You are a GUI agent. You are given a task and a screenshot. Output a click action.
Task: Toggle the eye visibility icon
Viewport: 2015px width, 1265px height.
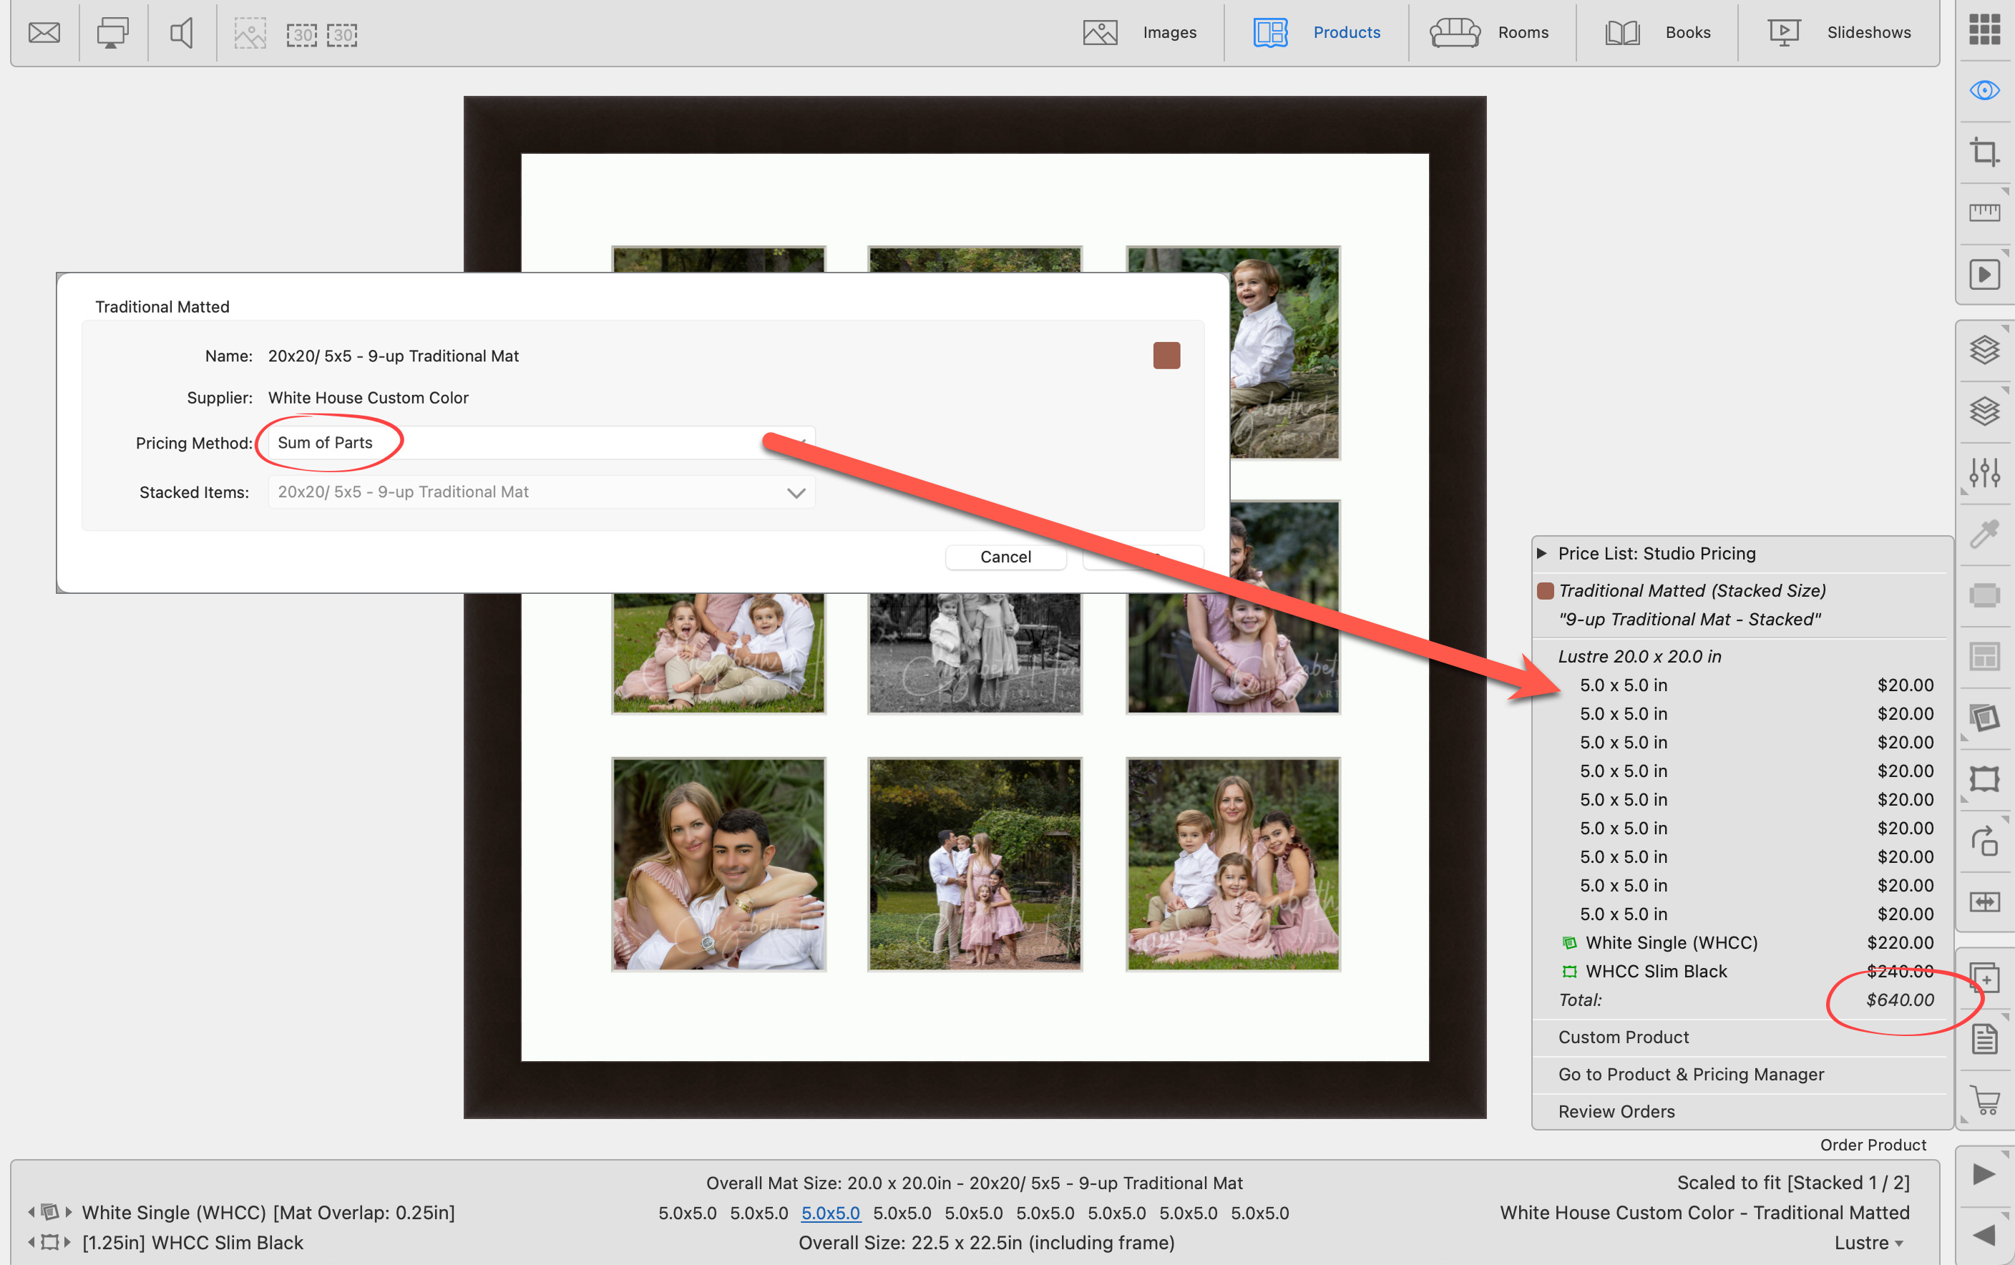coord(1984,90)
